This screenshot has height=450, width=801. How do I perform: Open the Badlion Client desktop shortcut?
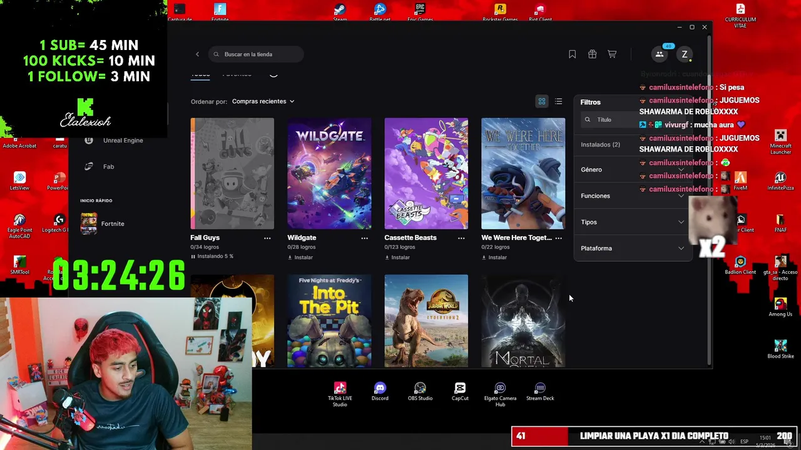[x=740, y=266]
